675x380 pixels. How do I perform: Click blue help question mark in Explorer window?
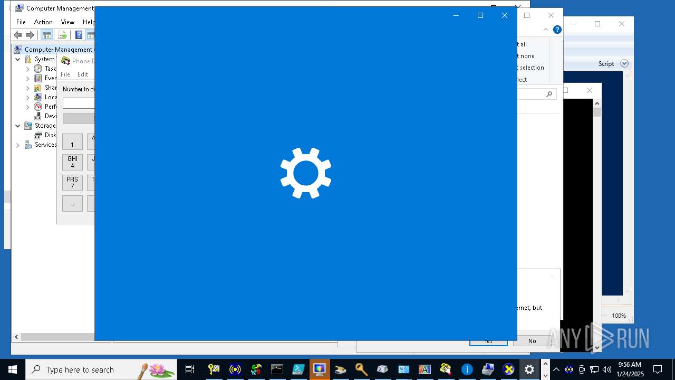pos(557,30)
